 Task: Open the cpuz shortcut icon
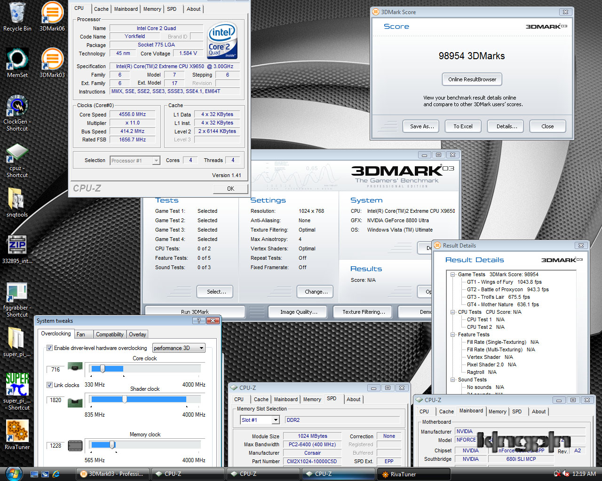[17, 160]
